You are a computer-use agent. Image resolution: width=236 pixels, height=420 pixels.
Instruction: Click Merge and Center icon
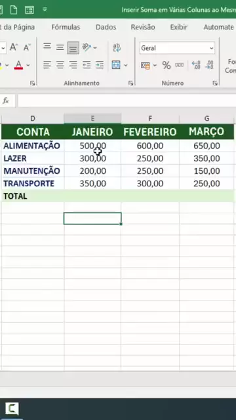click(x=116, y=65)
